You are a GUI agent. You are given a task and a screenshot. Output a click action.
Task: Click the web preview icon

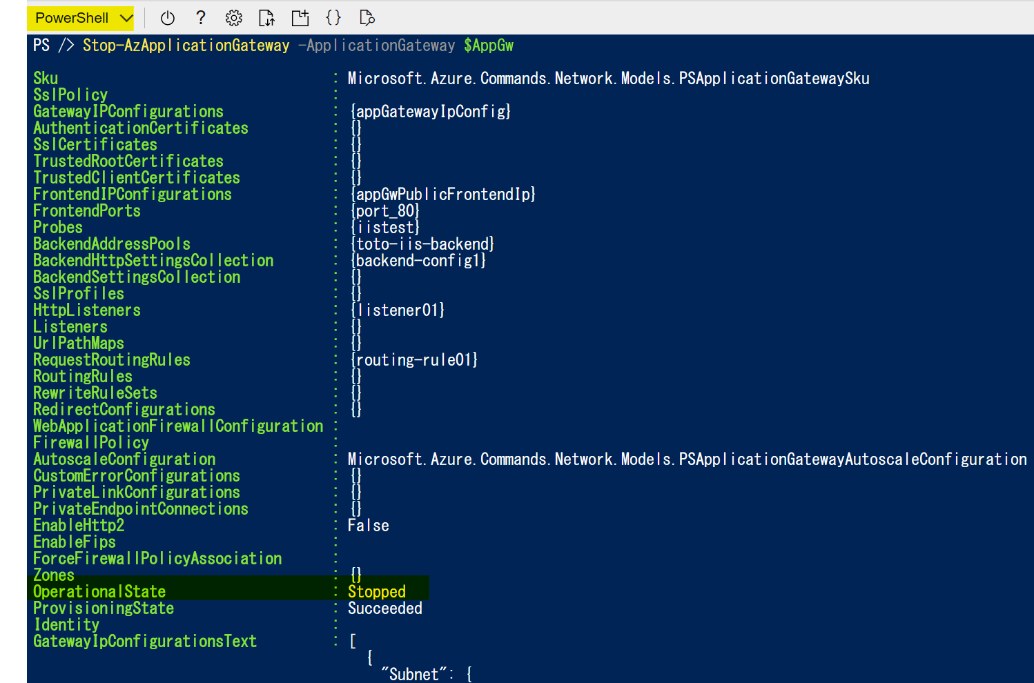(367, 18)
